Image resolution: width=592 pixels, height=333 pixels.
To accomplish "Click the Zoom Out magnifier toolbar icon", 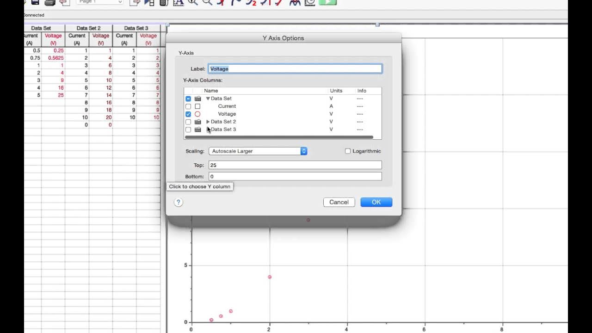I will pos(207,2).
